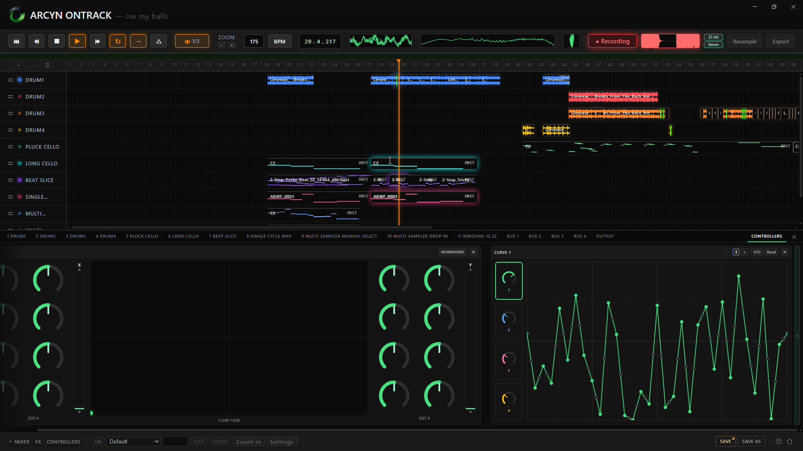Toggle the follow playhead arrow button
Viewport: 803px width, 451px height.
point(138,41)
